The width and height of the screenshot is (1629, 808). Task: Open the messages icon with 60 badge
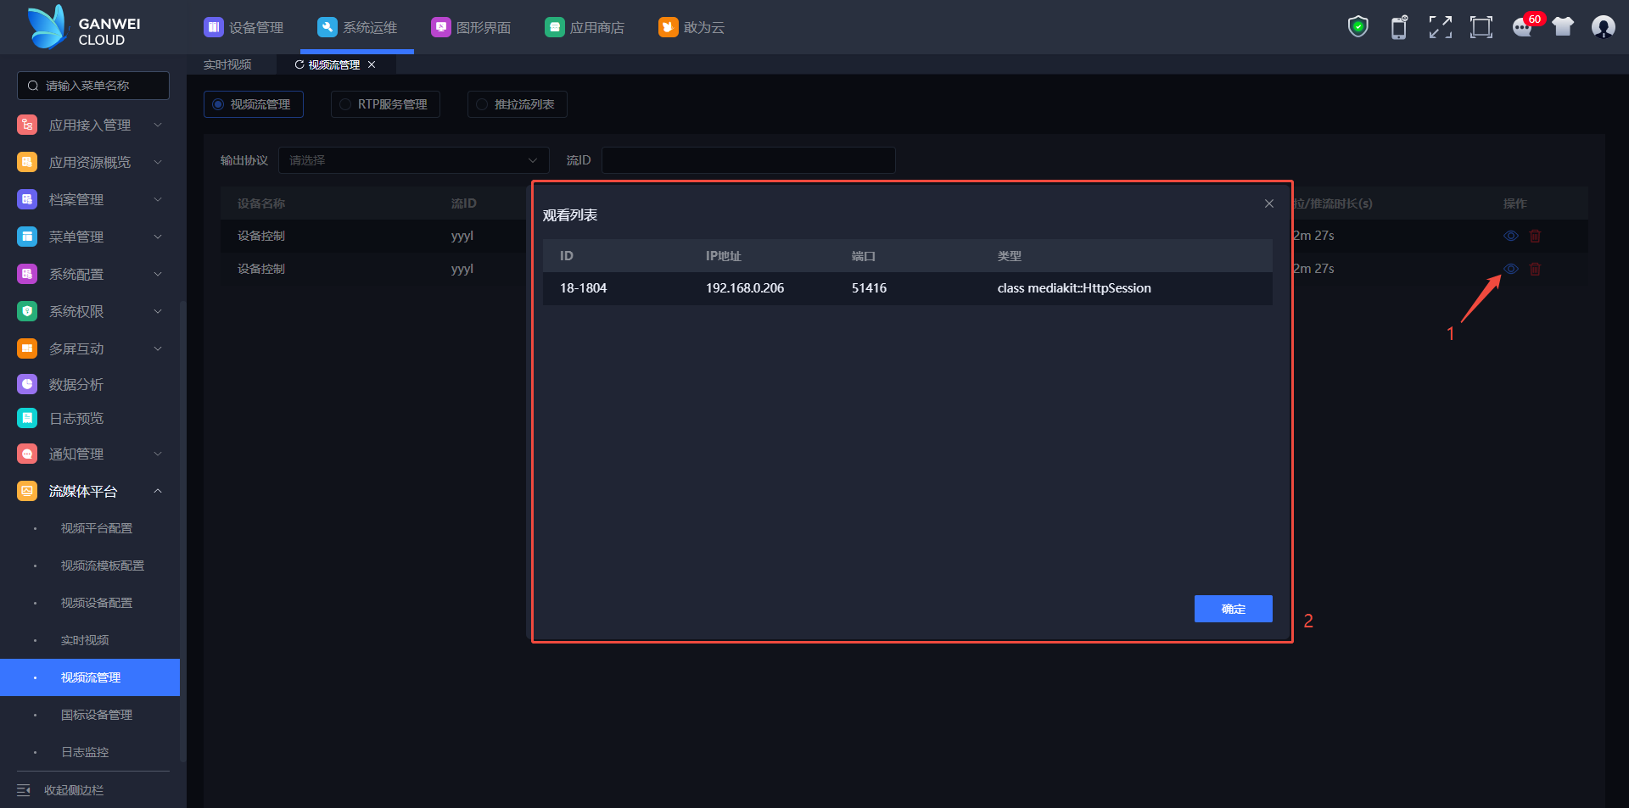(x=1523, y=27)
